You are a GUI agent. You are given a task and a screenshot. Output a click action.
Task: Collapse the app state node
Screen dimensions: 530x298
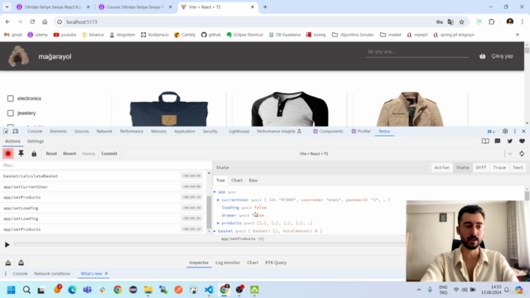pos(214,192)
